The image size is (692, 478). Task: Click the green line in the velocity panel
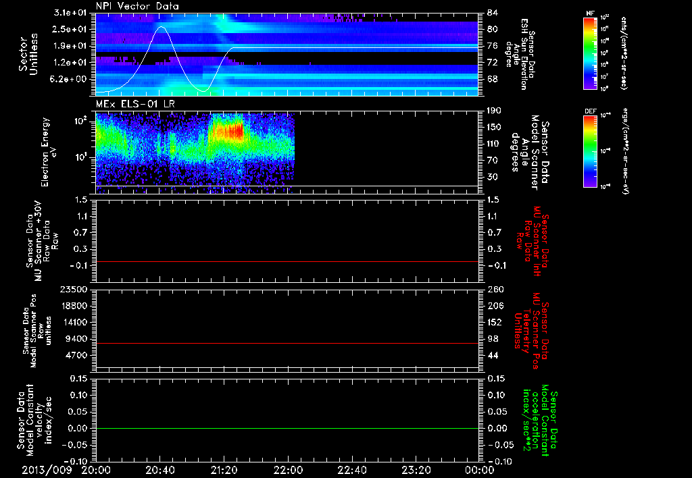click(x=287, y=428)
